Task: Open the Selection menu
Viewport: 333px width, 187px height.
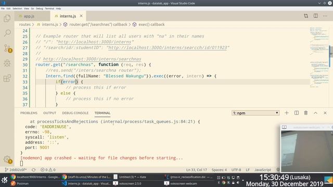Action: coord(17,8)
